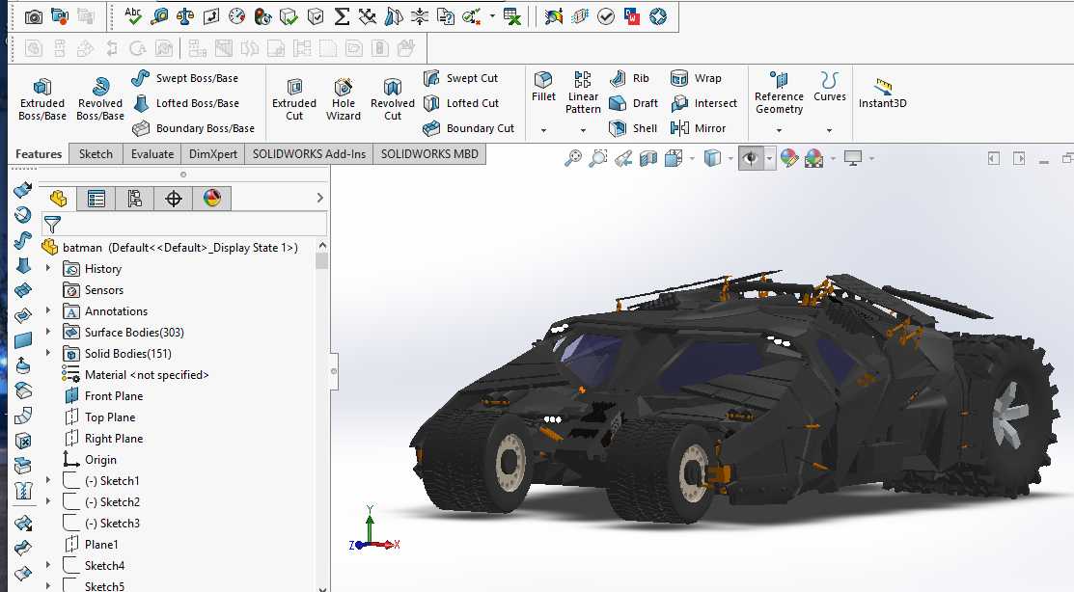Choose Swept Boss/Base feature

pos(185,78)
